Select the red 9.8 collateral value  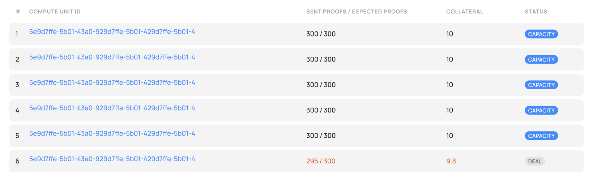(451, 161)
